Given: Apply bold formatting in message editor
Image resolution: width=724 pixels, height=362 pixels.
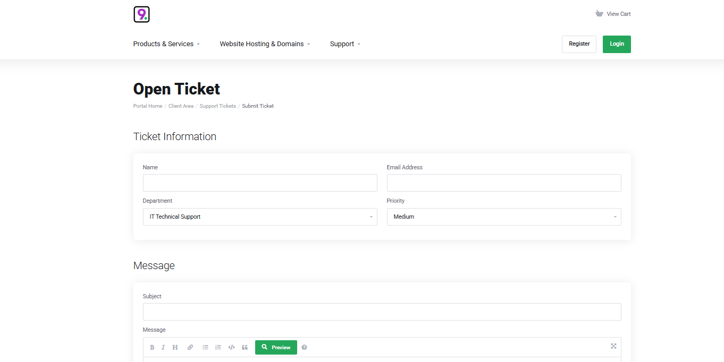Looking at the screenshot, I should [152, 347].
